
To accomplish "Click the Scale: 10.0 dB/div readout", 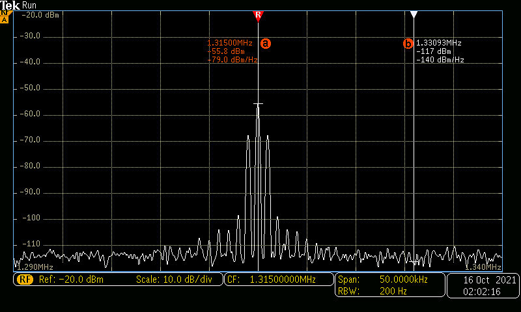I will click(174, 279).
